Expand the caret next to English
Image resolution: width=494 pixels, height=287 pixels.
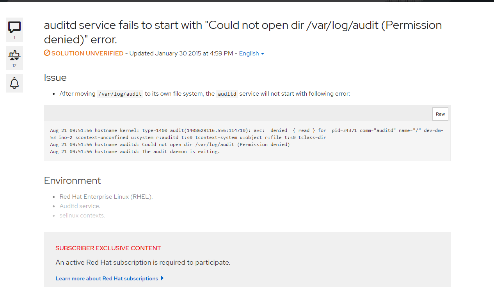pyautogui.click(x=263, y=53)
